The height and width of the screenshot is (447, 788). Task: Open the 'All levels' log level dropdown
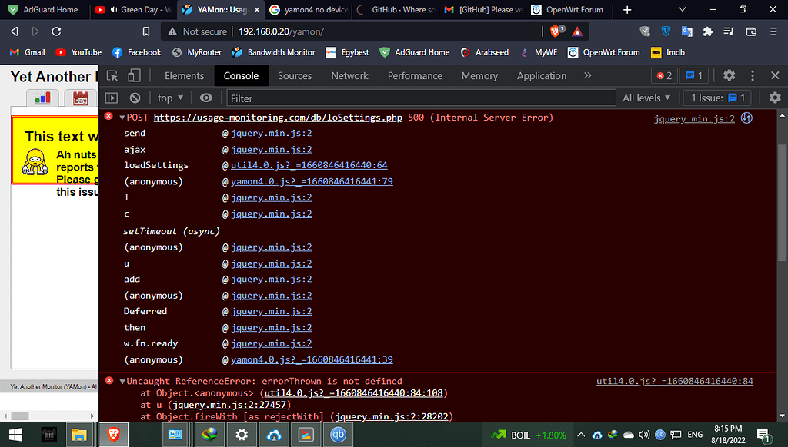tap(646, 98)
